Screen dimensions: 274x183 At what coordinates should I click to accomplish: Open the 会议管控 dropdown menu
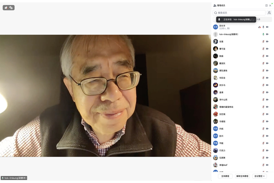pyautogui.click(x=259, y=176)
